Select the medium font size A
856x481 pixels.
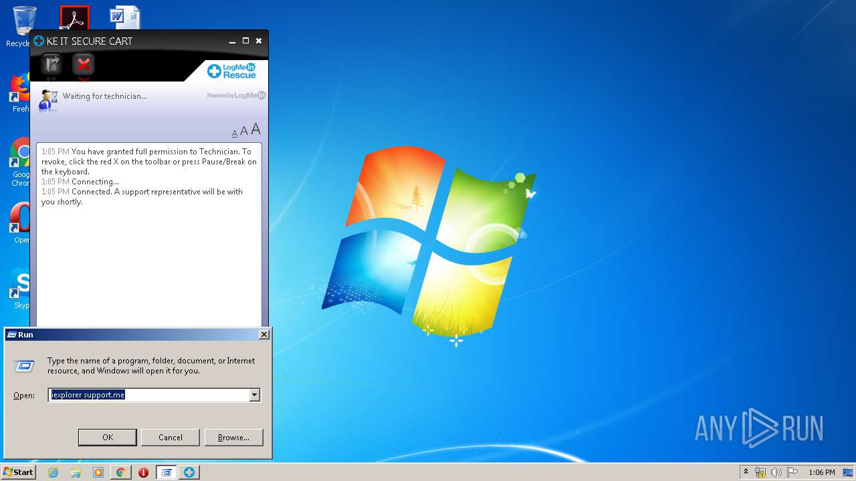point(244,132)
